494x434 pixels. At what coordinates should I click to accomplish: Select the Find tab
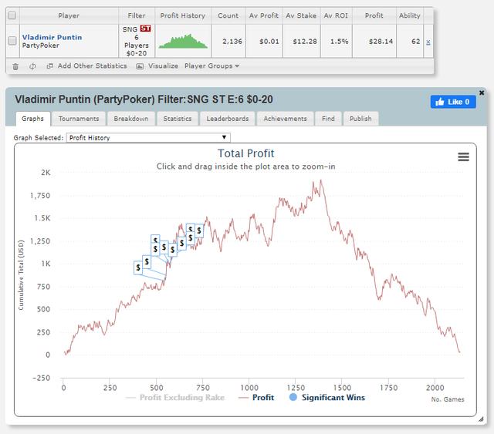[x=328, y=119]
